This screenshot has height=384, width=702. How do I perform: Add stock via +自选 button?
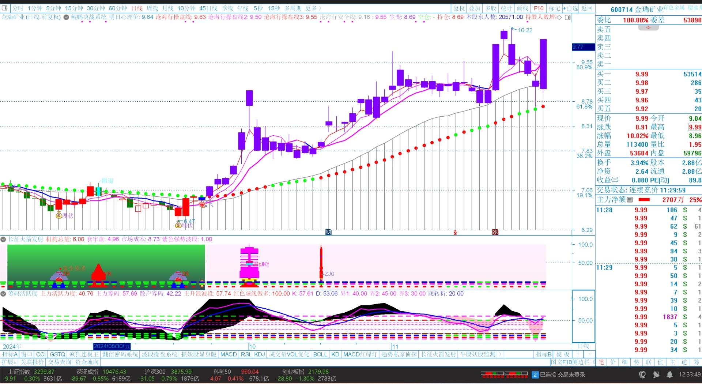point(571,8)
